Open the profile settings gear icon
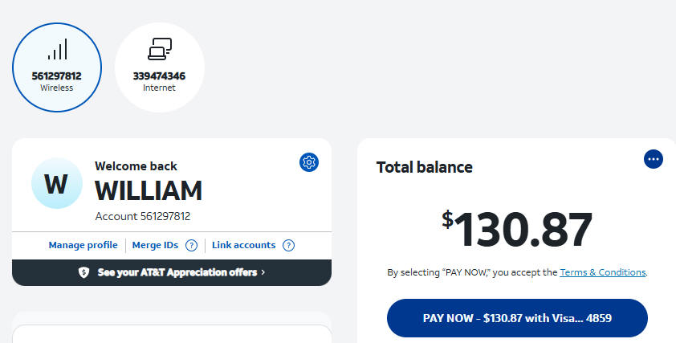Image resolution: width=676 pixels, height=343 pixels. coord(309,162)
